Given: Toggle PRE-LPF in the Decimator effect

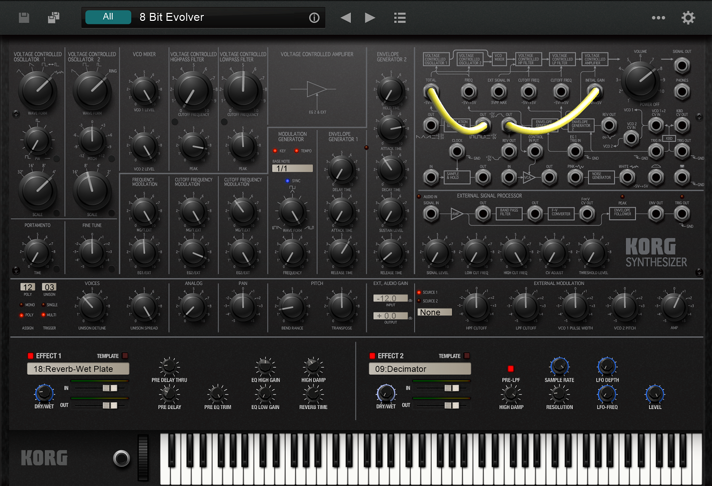Looking at the screenshot, I should [x=510, y=368].
